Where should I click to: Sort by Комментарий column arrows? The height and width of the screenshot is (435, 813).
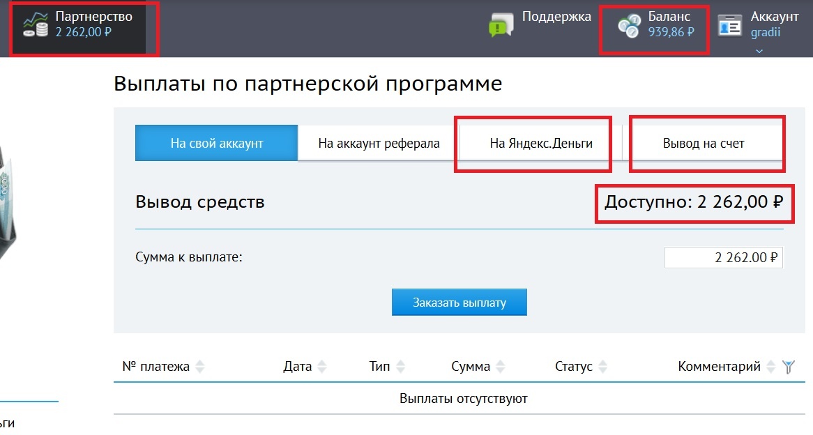pos(771,367)
